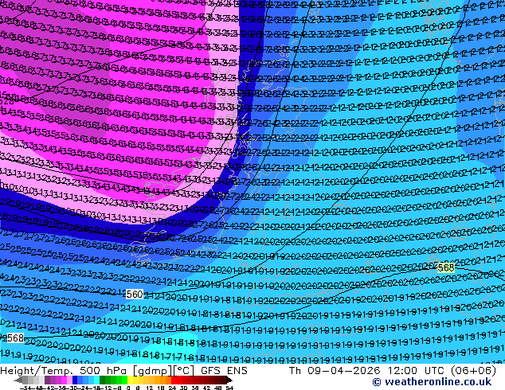
Task: Click 'GFS ENS' model name in title
Action: (224, 370)
